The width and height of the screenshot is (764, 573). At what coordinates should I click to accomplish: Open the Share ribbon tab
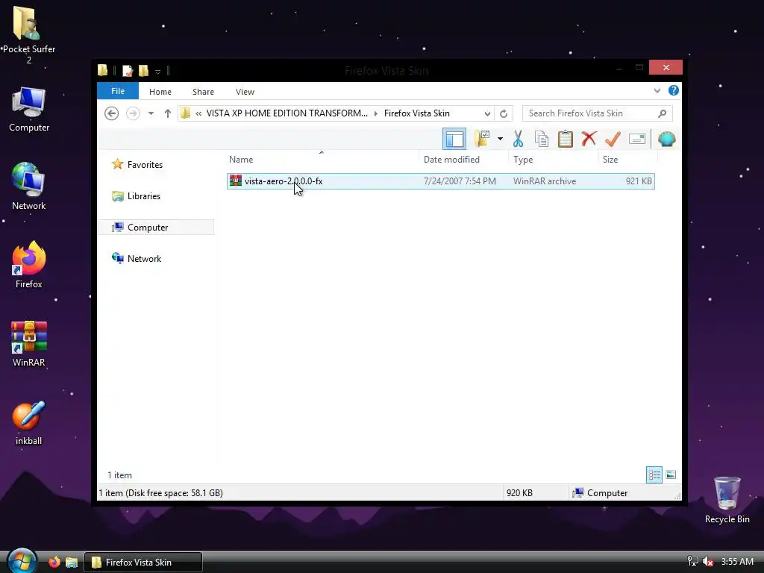pyautogui.click(x=203, y=92)
